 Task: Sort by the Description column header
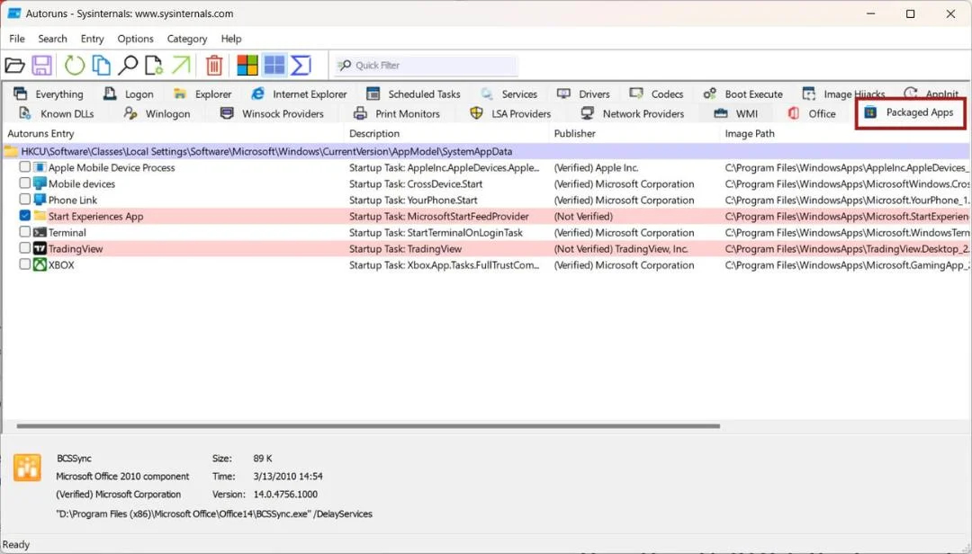pyautogui.click(x=447, y=133)
